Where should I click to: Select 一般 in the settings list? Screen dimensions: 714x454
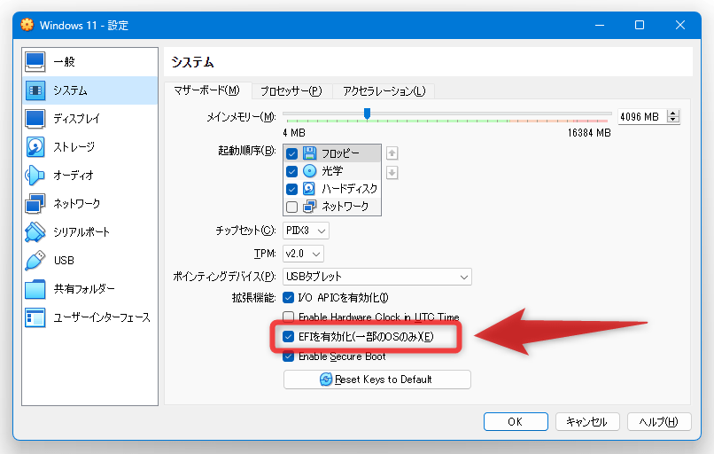[x=89, y=62]
